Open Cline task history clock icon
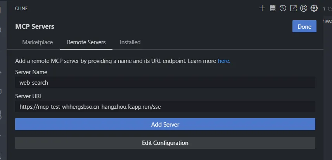The width and height of the screenshot is (332, 160). coord(283,8)
